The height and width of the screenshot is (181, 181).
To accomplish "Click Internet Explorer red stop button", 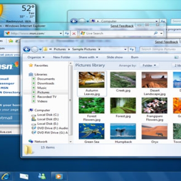I will click(x=74, y=33).
